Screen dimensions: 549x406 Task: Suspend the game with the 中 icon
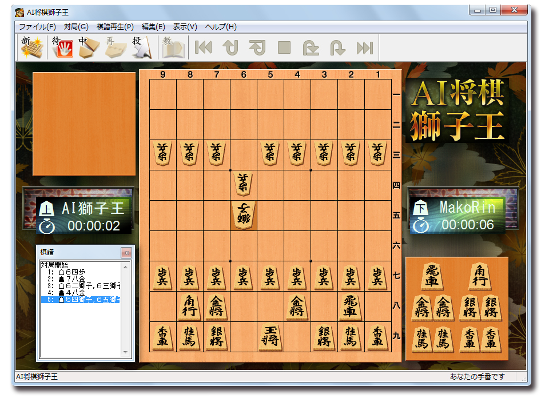[x=89, y=47]
